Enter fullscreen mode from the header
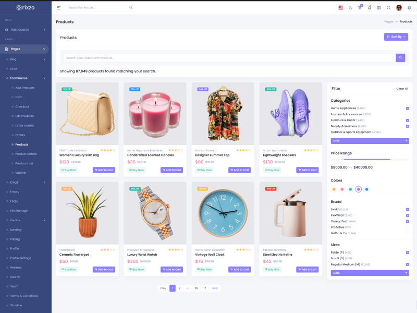 pyautogui.click(x=388, y=8)
